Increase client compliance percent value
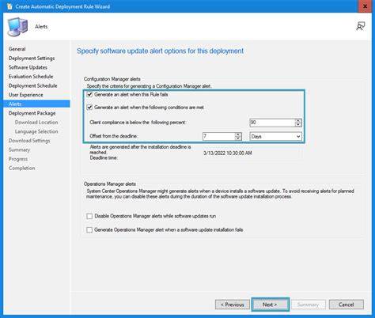 pyautogui.click(x=298, y=121)
